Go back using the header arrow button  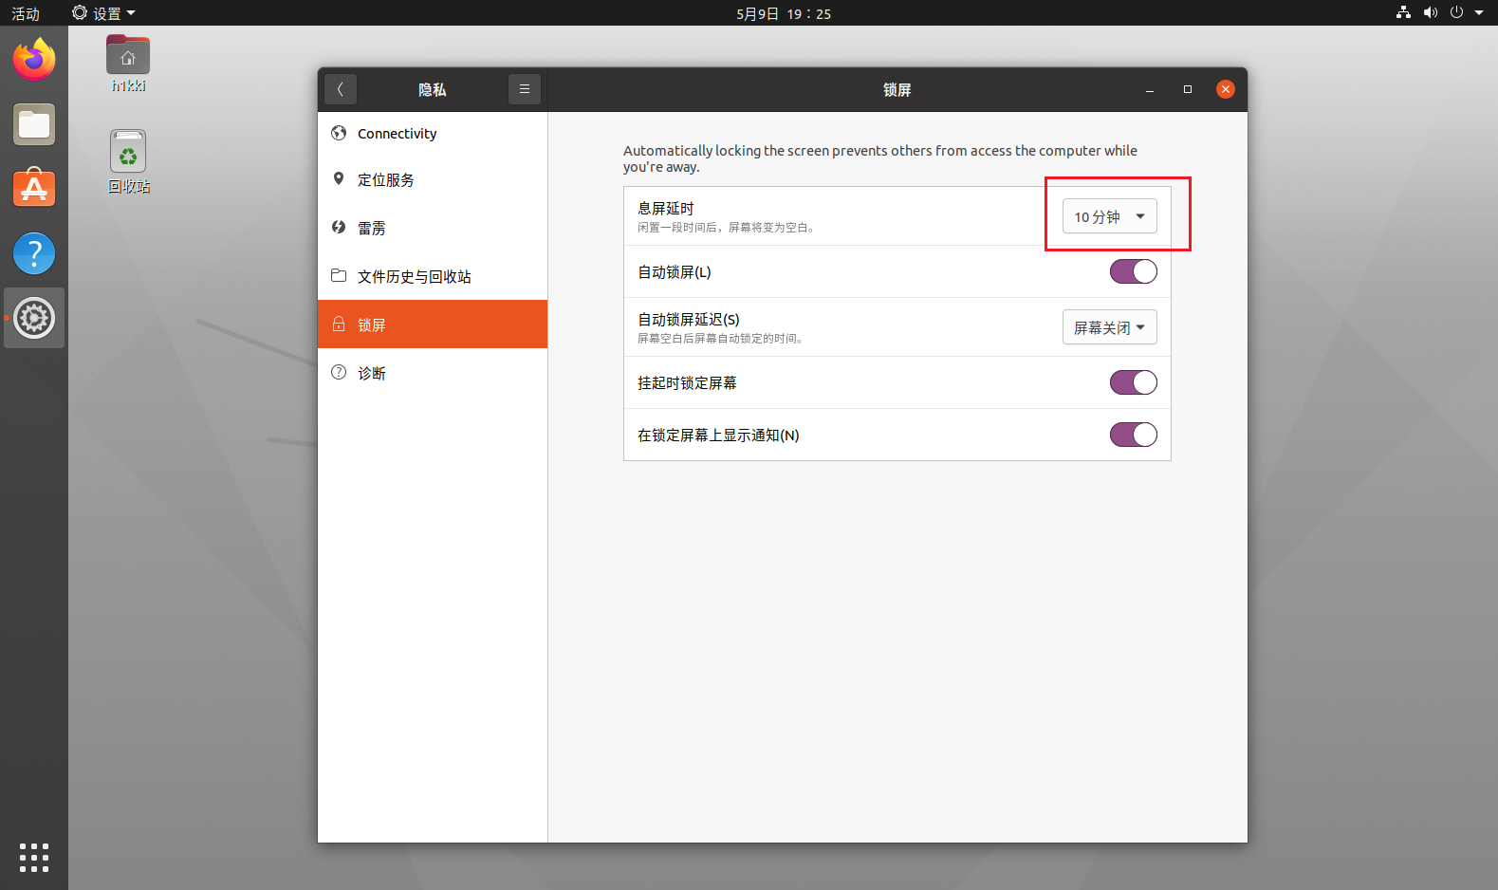(x=341, y=89)
